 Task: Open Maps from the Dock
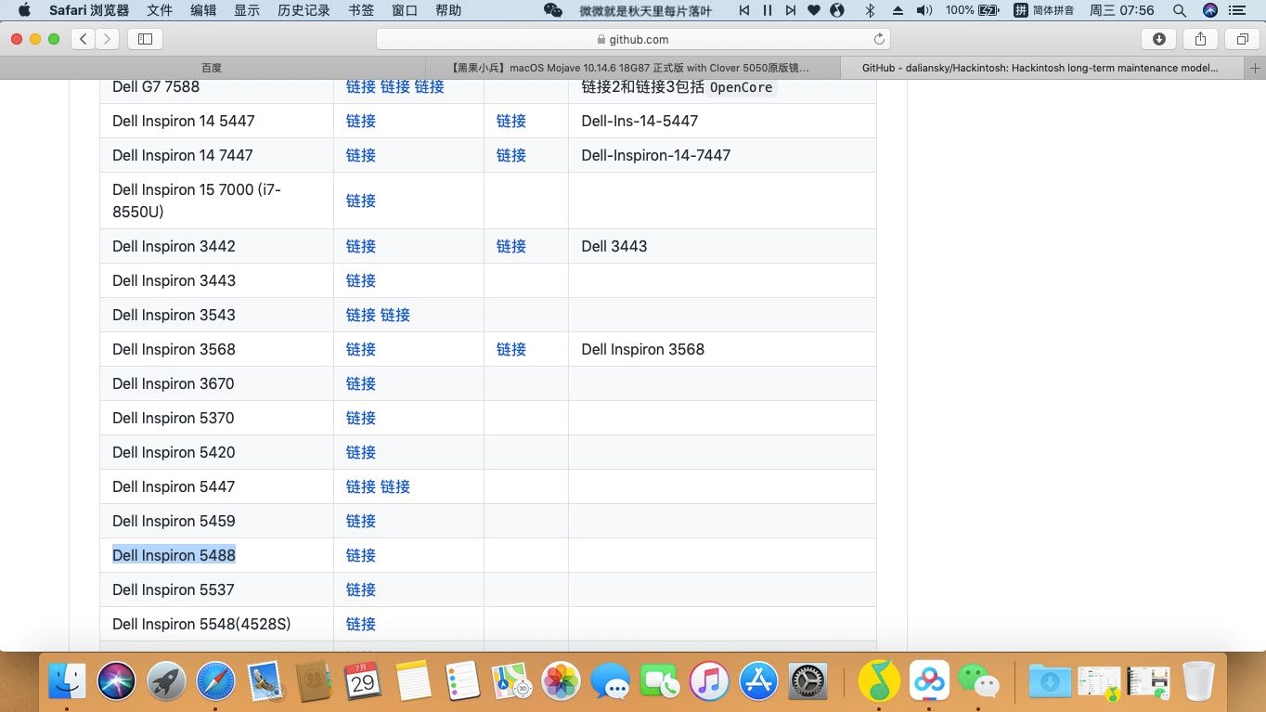tap(511, 682)
